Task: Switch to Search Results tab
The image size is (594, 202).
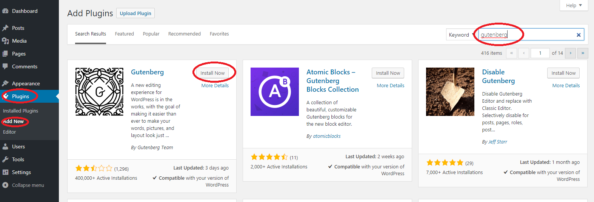Action: [x=91, y=34]
